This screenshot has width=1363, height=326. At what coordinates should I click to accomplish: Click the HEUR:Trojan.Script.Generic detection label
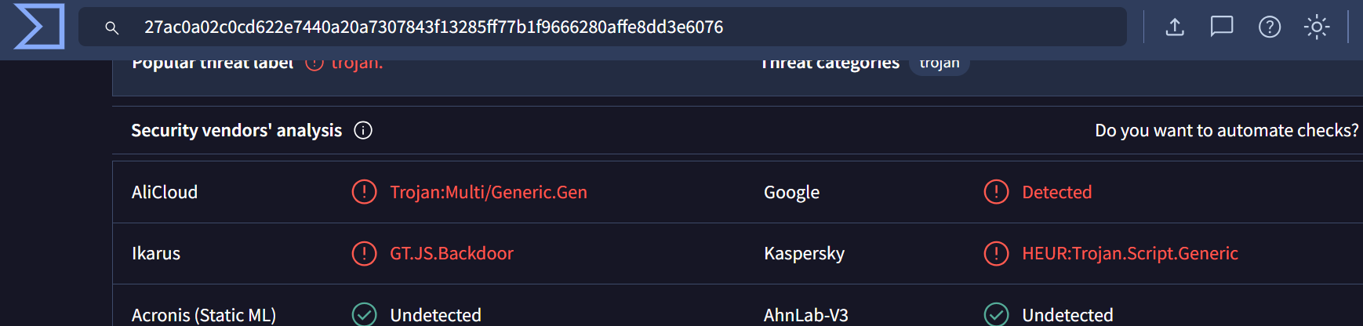pos(1130,253)
